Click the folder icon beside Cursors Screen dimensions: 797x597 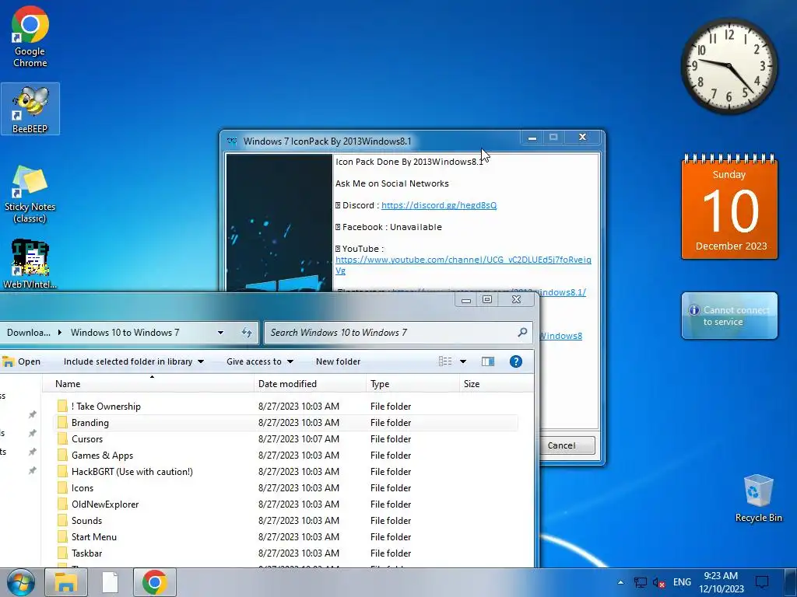[62, 438]
